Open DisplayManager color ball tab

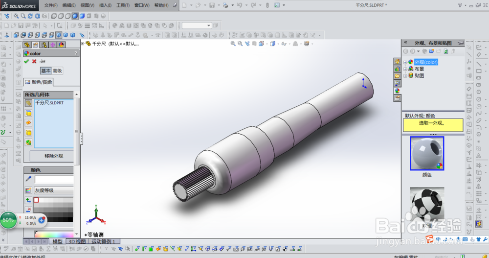(61, 45)
